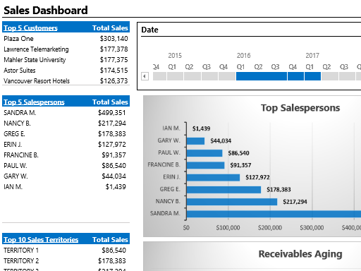This screenshot has height=271, width=361.
Task: Click the GREG E. chart bar
Action: pyautogui.click(x=224, y=189)
